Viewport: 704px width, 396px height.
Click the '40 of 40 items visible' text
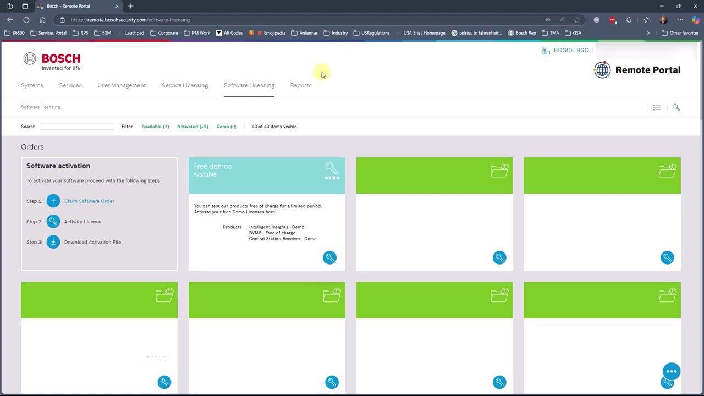(274, 127)
